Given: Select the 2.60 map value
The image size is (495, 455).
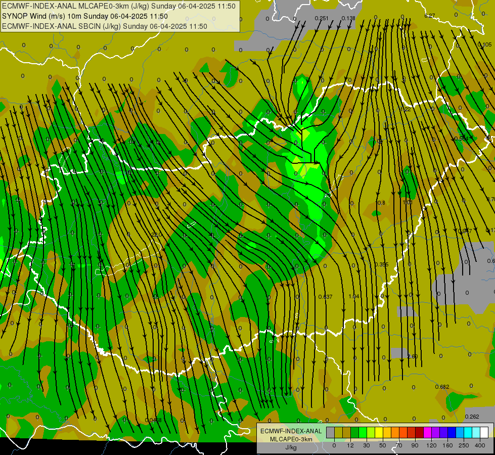Looking at the screenshot, I should click(412, 356).
